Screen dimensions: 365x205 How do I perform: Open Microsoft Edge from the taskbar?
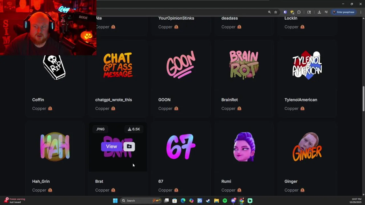coord(183,201)
